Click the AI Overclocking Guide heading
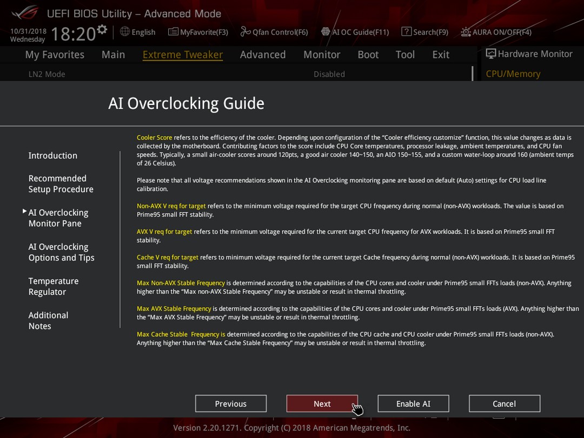The height and width of the screenshot is (438, 584). (186, 103)
